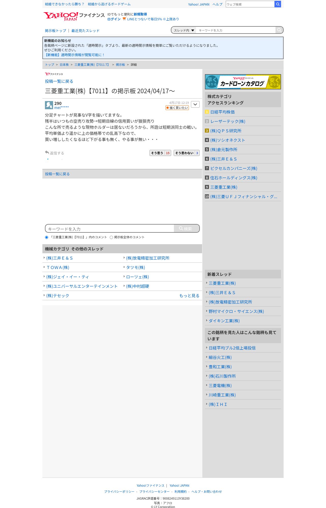Viewport: 326px width, 508px height.
Task: Open 細谷火工(株) link
Action: tap(220, 357)
